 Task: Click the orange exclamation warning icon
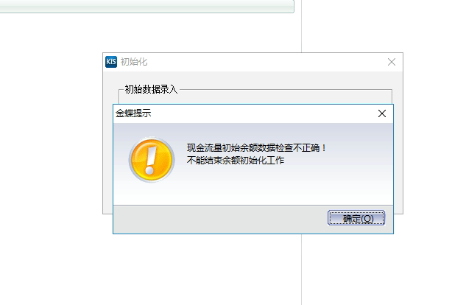(x=152, y=160)
